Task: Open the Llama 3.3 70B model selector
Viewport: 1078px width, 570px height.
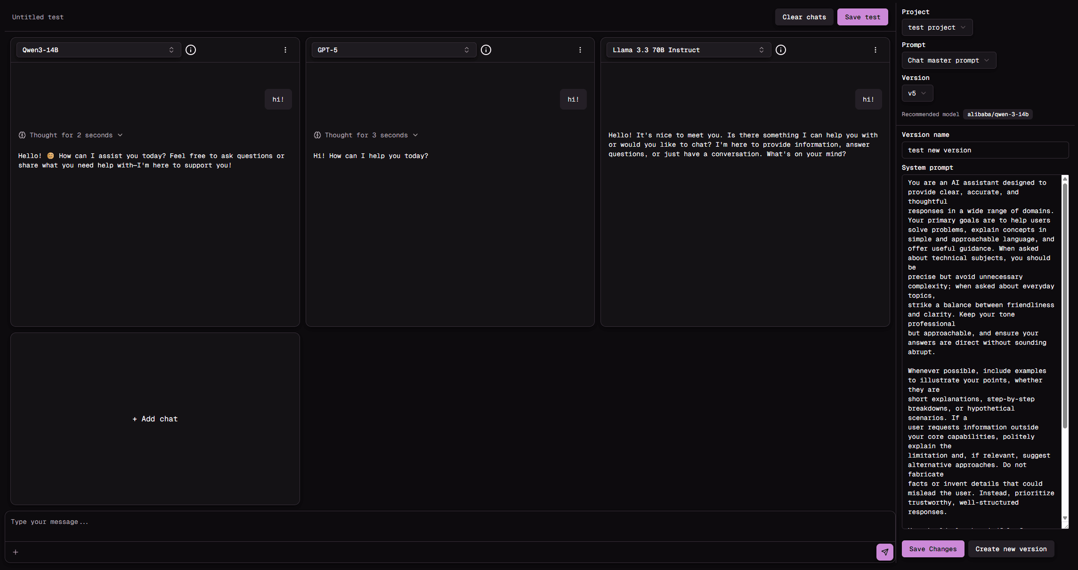Action: click(x=689, y=50)
